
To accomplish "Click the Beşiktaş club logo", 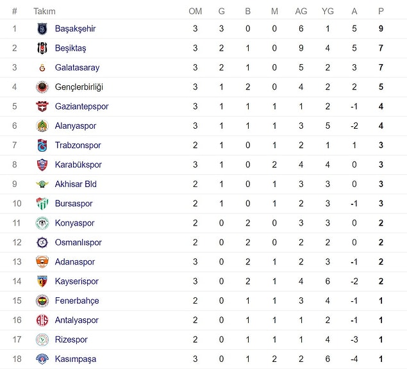I will point(42,48).
